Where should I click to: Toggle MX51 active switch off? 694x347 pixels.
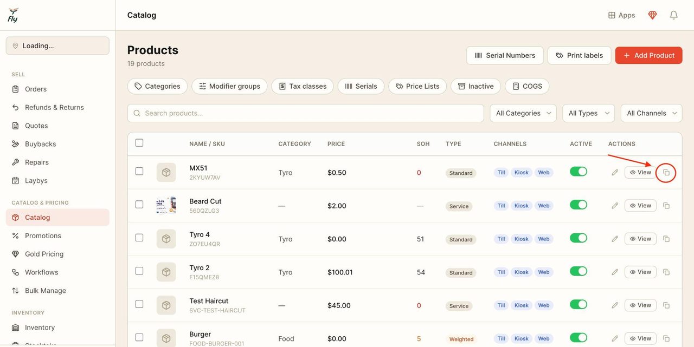(x=579, y=172)
